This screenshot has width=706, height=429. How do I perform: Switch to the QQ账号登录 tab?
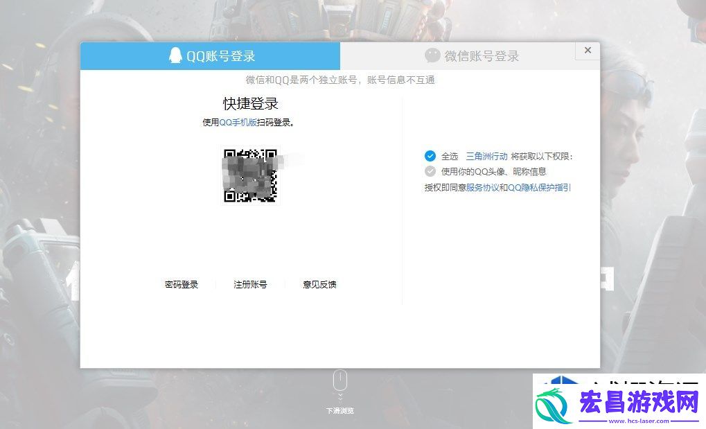pyautogui.click(x=210, y=56)
